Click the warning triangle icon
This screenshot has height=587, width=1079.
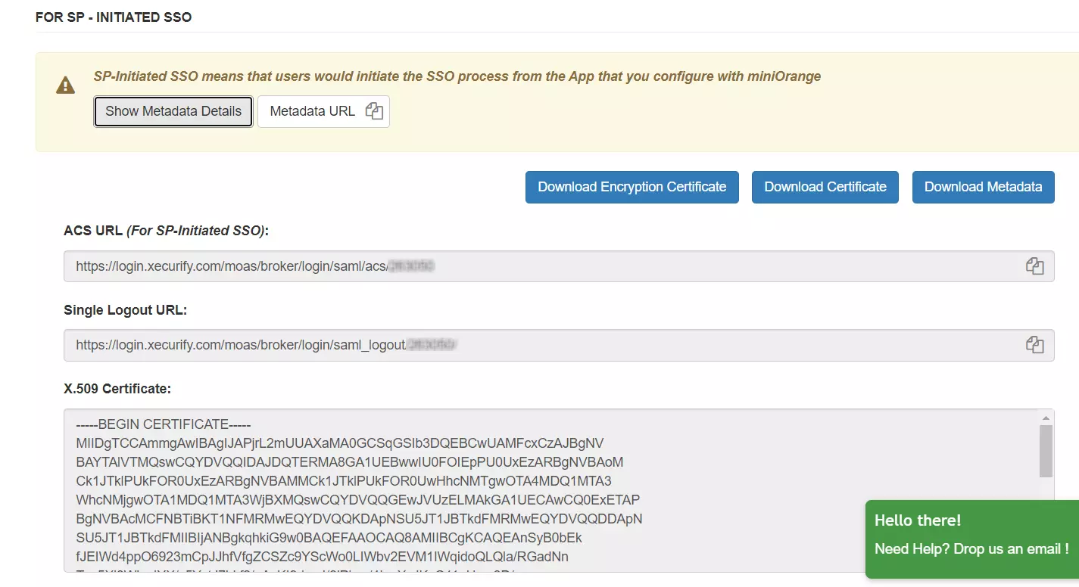66,85
